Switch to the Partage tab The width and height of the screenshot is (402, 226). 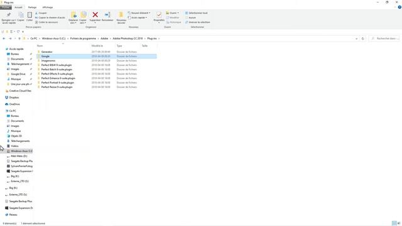32,8
